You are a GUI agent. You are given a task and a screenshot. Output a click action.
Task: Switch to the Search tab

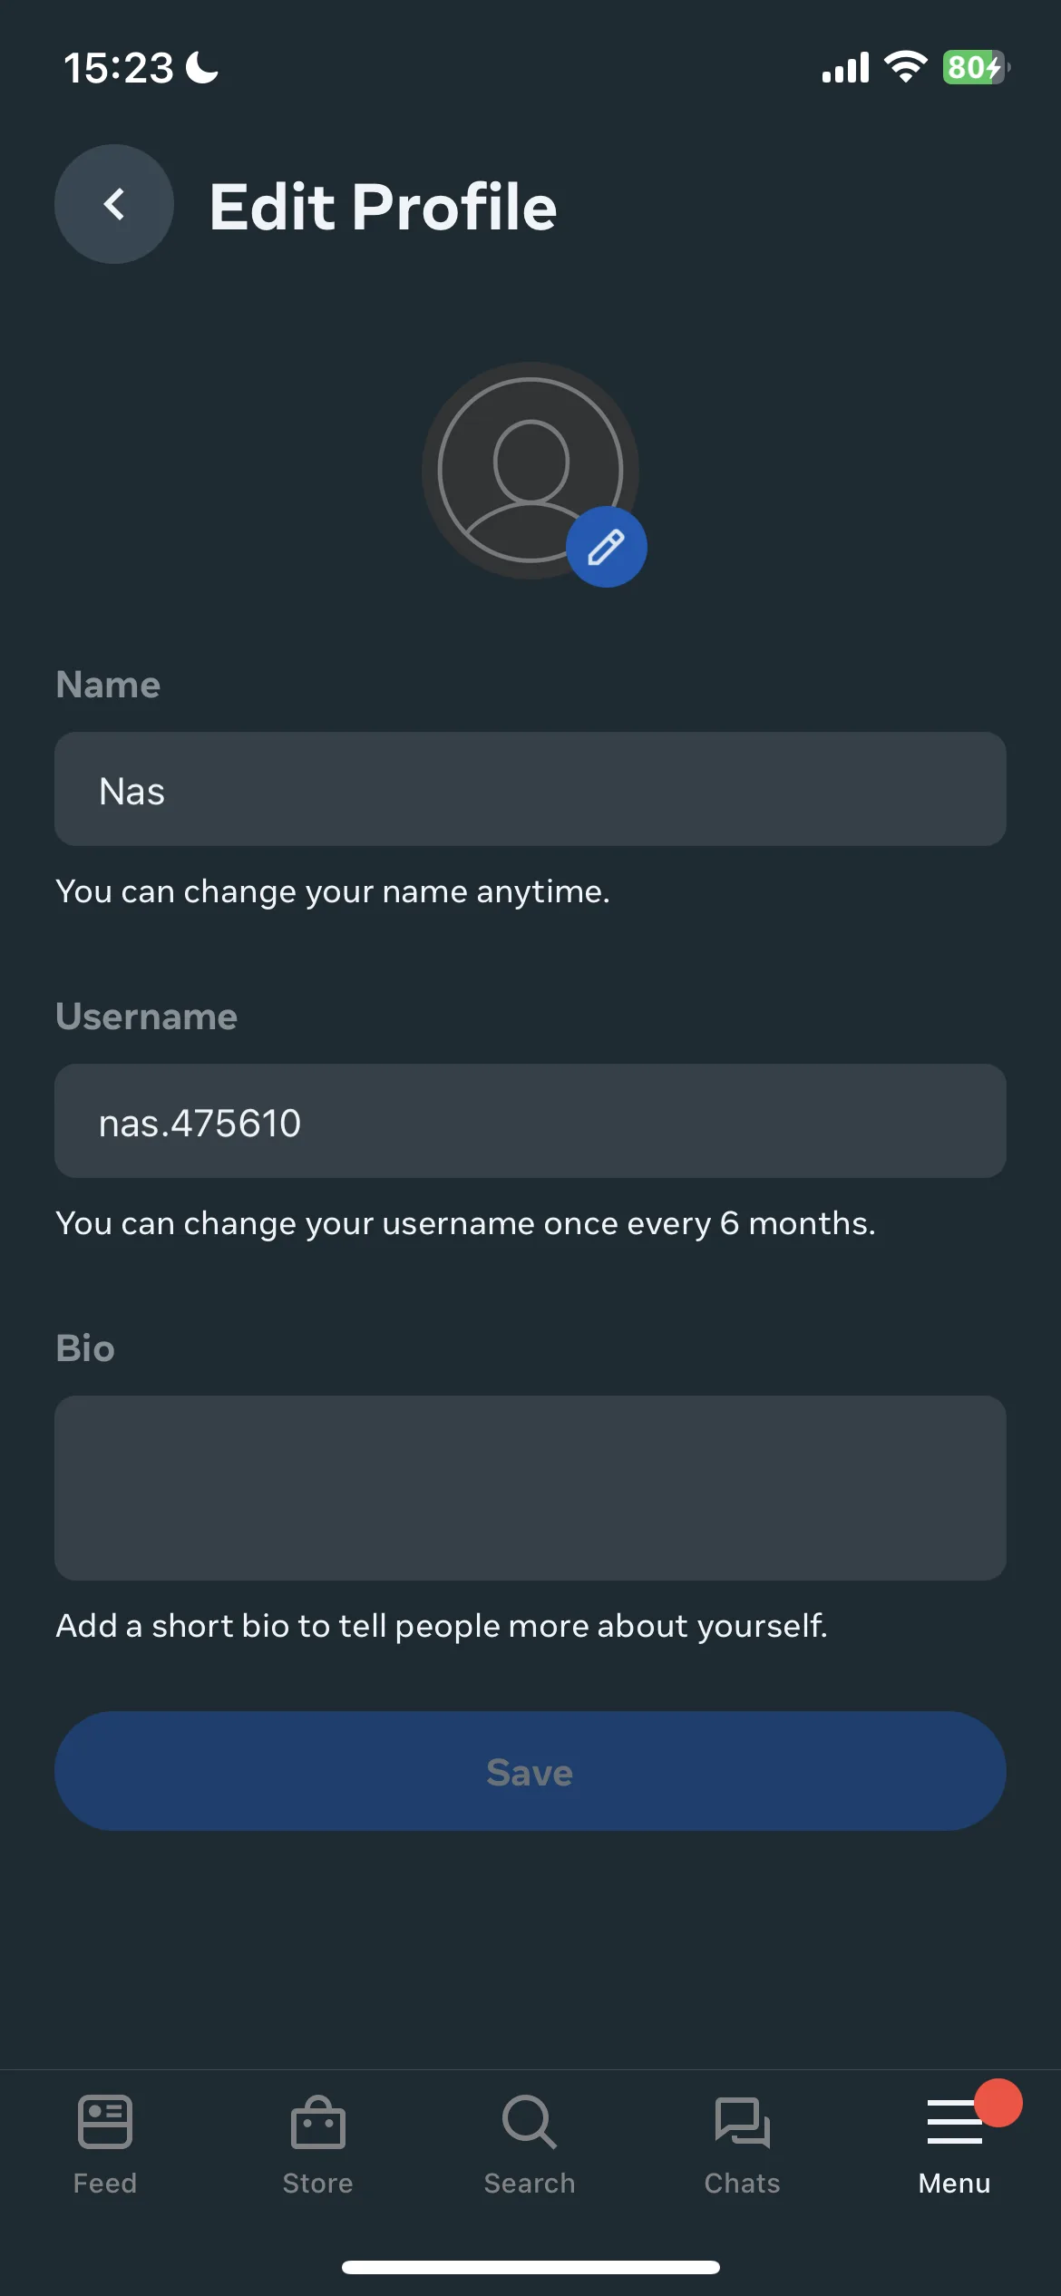coord(530,2145)
